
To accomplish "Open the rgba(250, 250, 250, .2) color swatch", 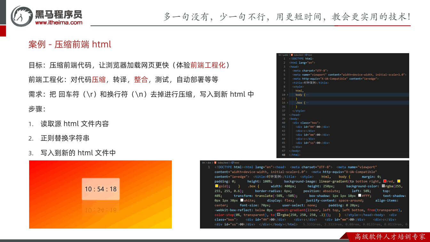I will click(279, 215).
